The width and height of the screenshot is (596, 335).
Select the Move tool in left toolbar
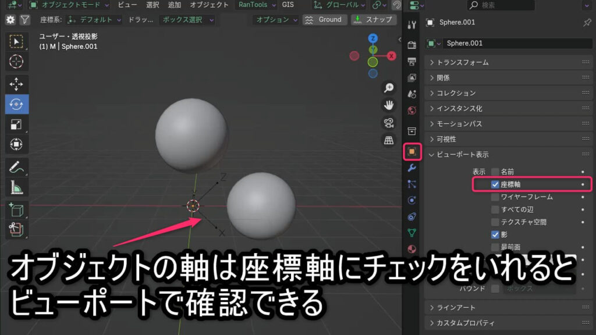click(x=16, y=83)
